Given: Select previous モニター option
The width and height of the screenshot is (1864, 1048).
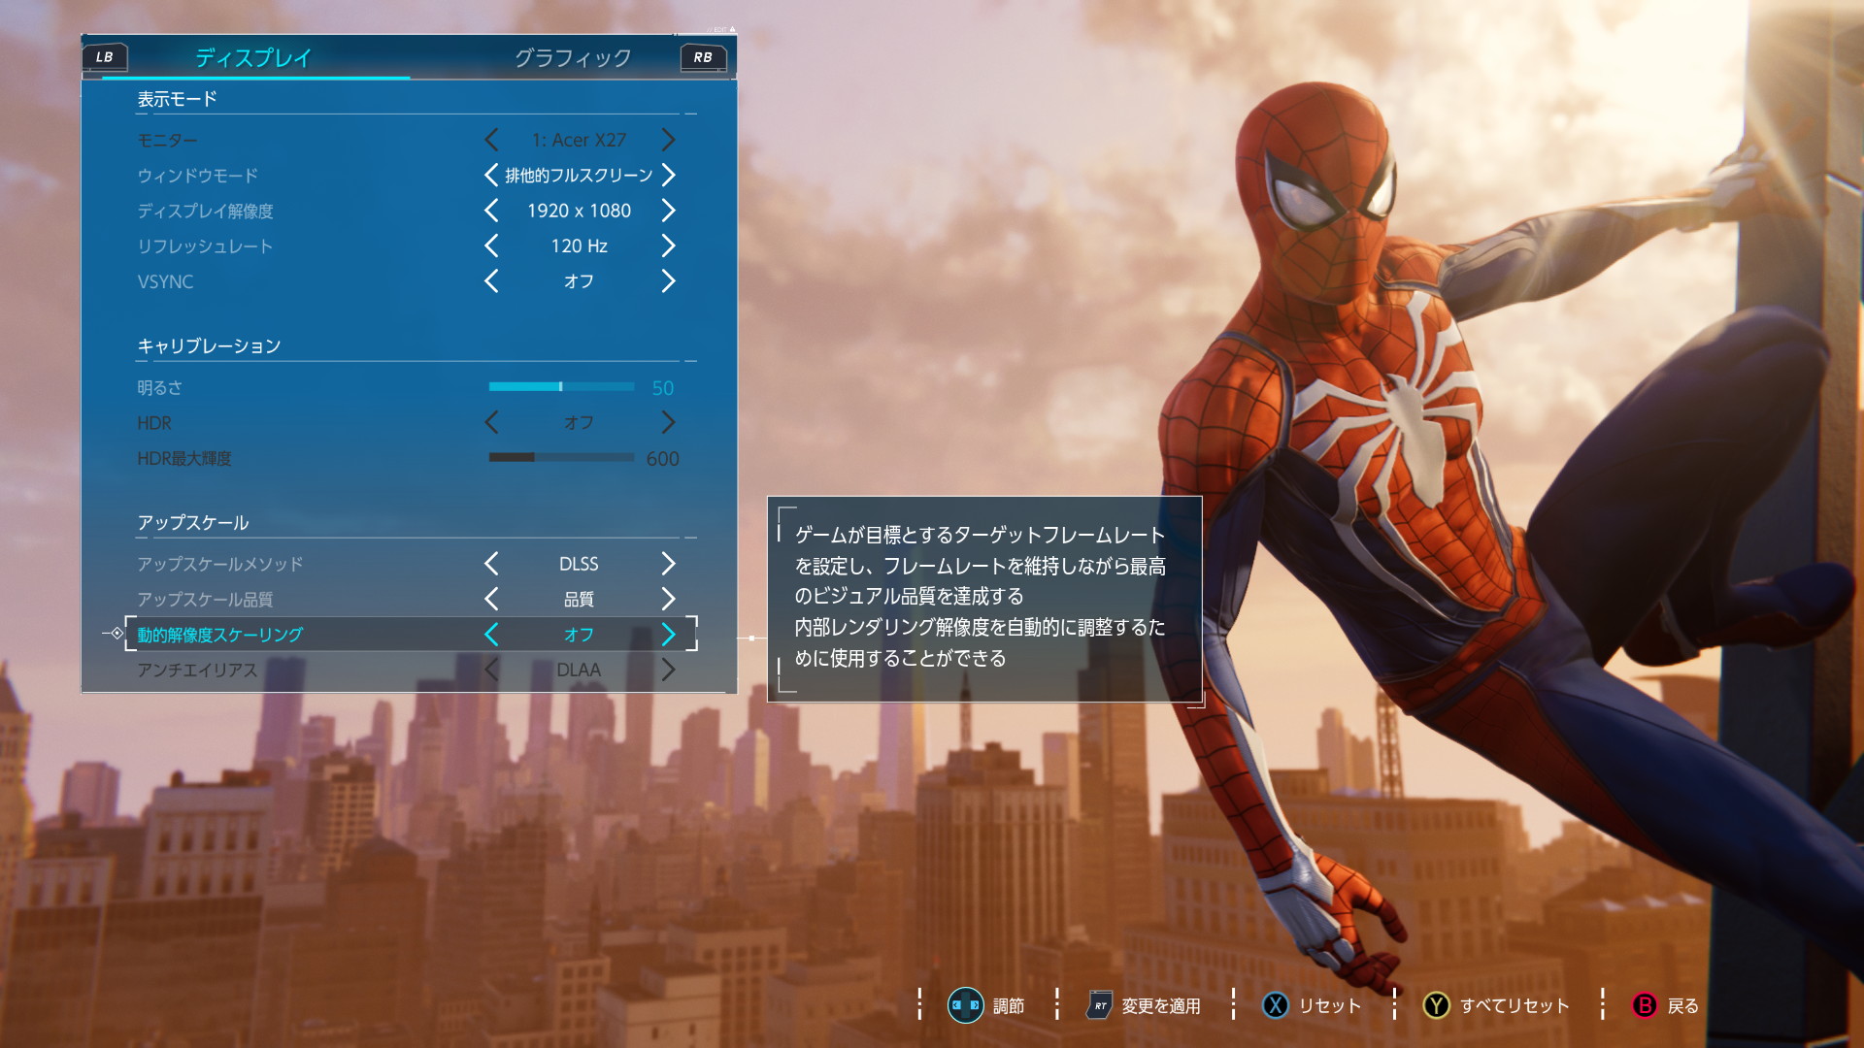Looking at the screenshot, I should [491, 140].
